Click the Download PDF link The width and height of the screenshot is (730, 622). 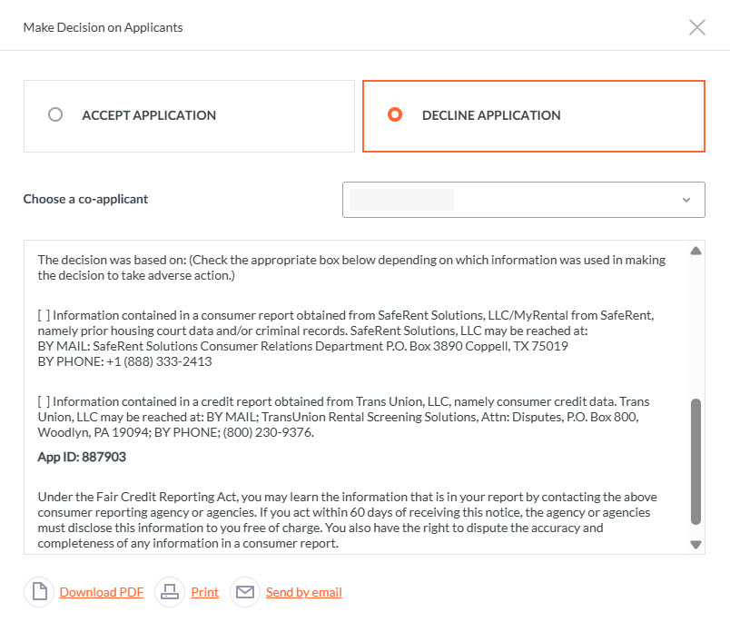[102, 592]
